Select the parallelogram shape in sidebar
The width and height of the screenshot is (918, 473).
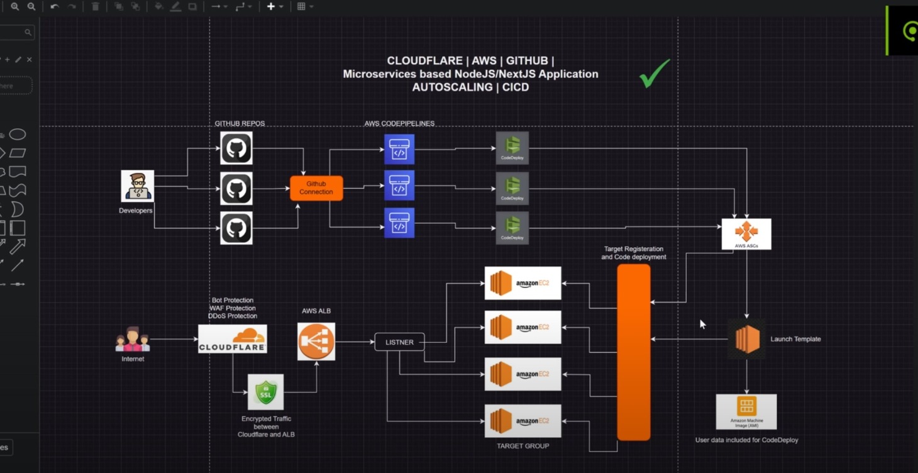pos(18,153)
